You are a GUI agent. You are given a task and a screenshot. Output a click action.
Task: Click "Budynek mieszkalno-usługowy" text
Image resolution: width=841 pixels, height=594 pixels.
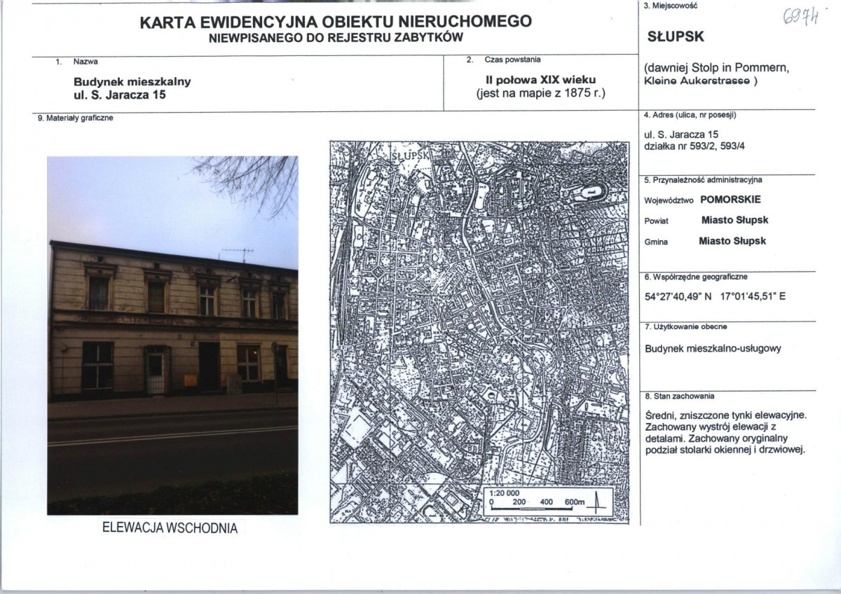[712, 349]
